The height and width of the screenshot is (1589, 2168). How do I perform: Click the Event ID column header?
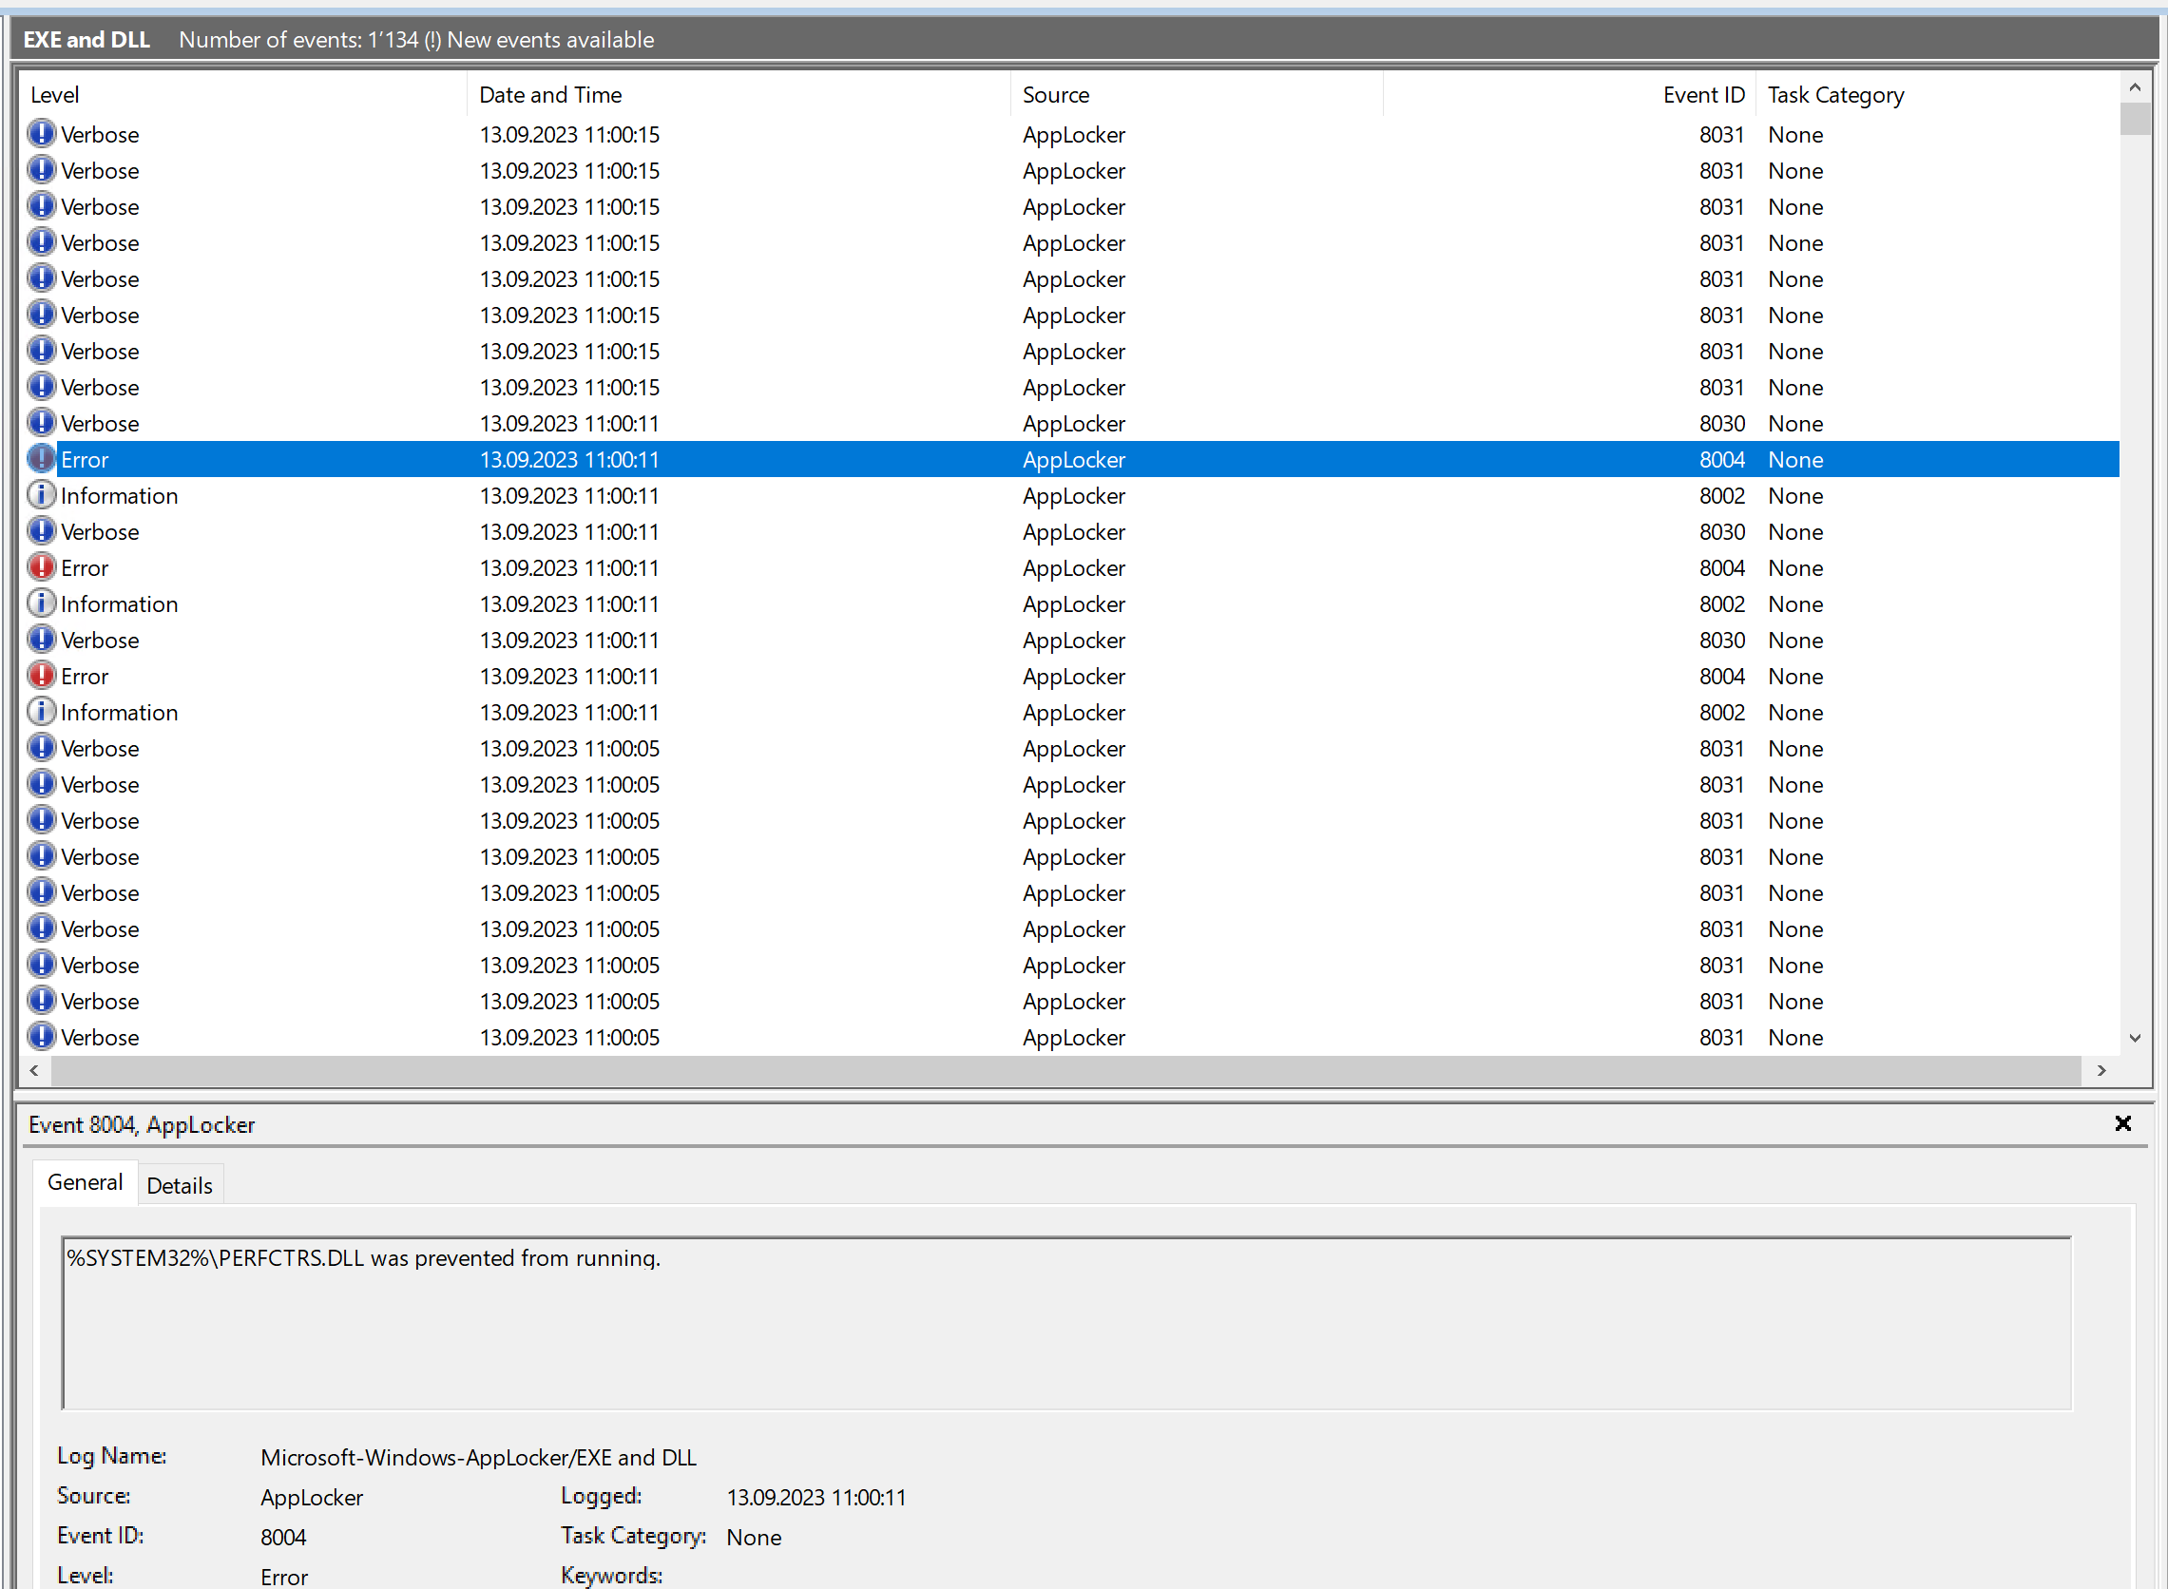click(x=1702, y=94)
